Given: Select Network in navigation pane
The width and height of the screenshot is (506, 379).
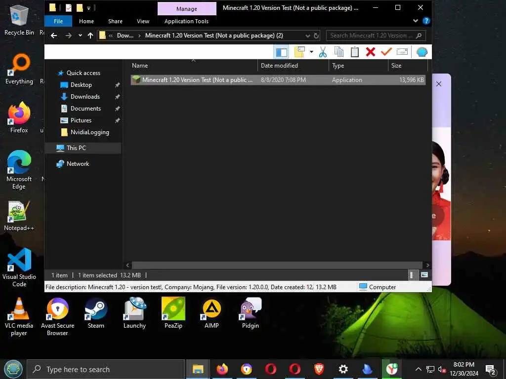Looking at the screenshot, I should point(78,164).
